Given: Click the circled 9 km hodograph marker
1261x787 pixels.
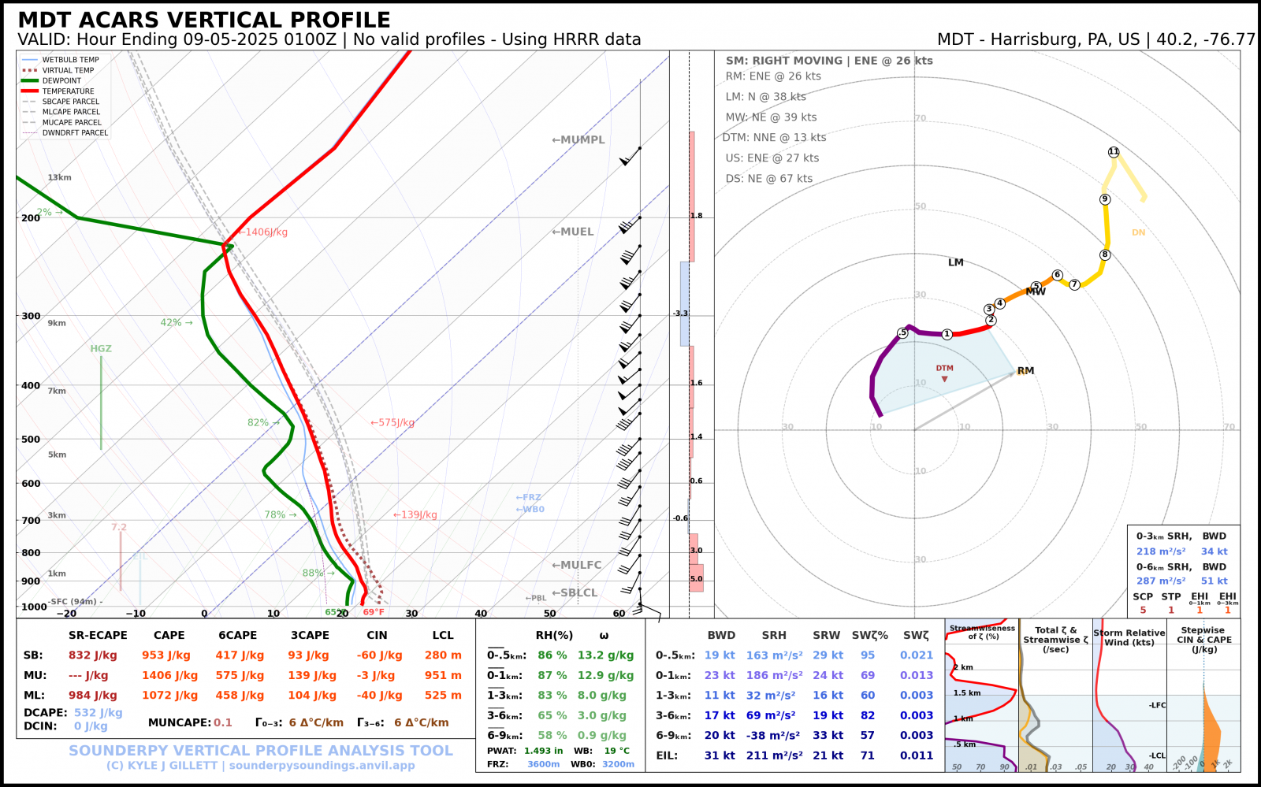Looking at the screenshot, I should [x=1105, y=199].
